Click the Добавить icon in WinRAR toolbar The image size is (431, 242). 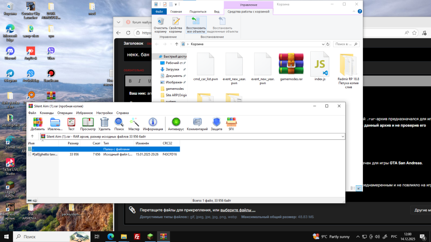(37, 124)
